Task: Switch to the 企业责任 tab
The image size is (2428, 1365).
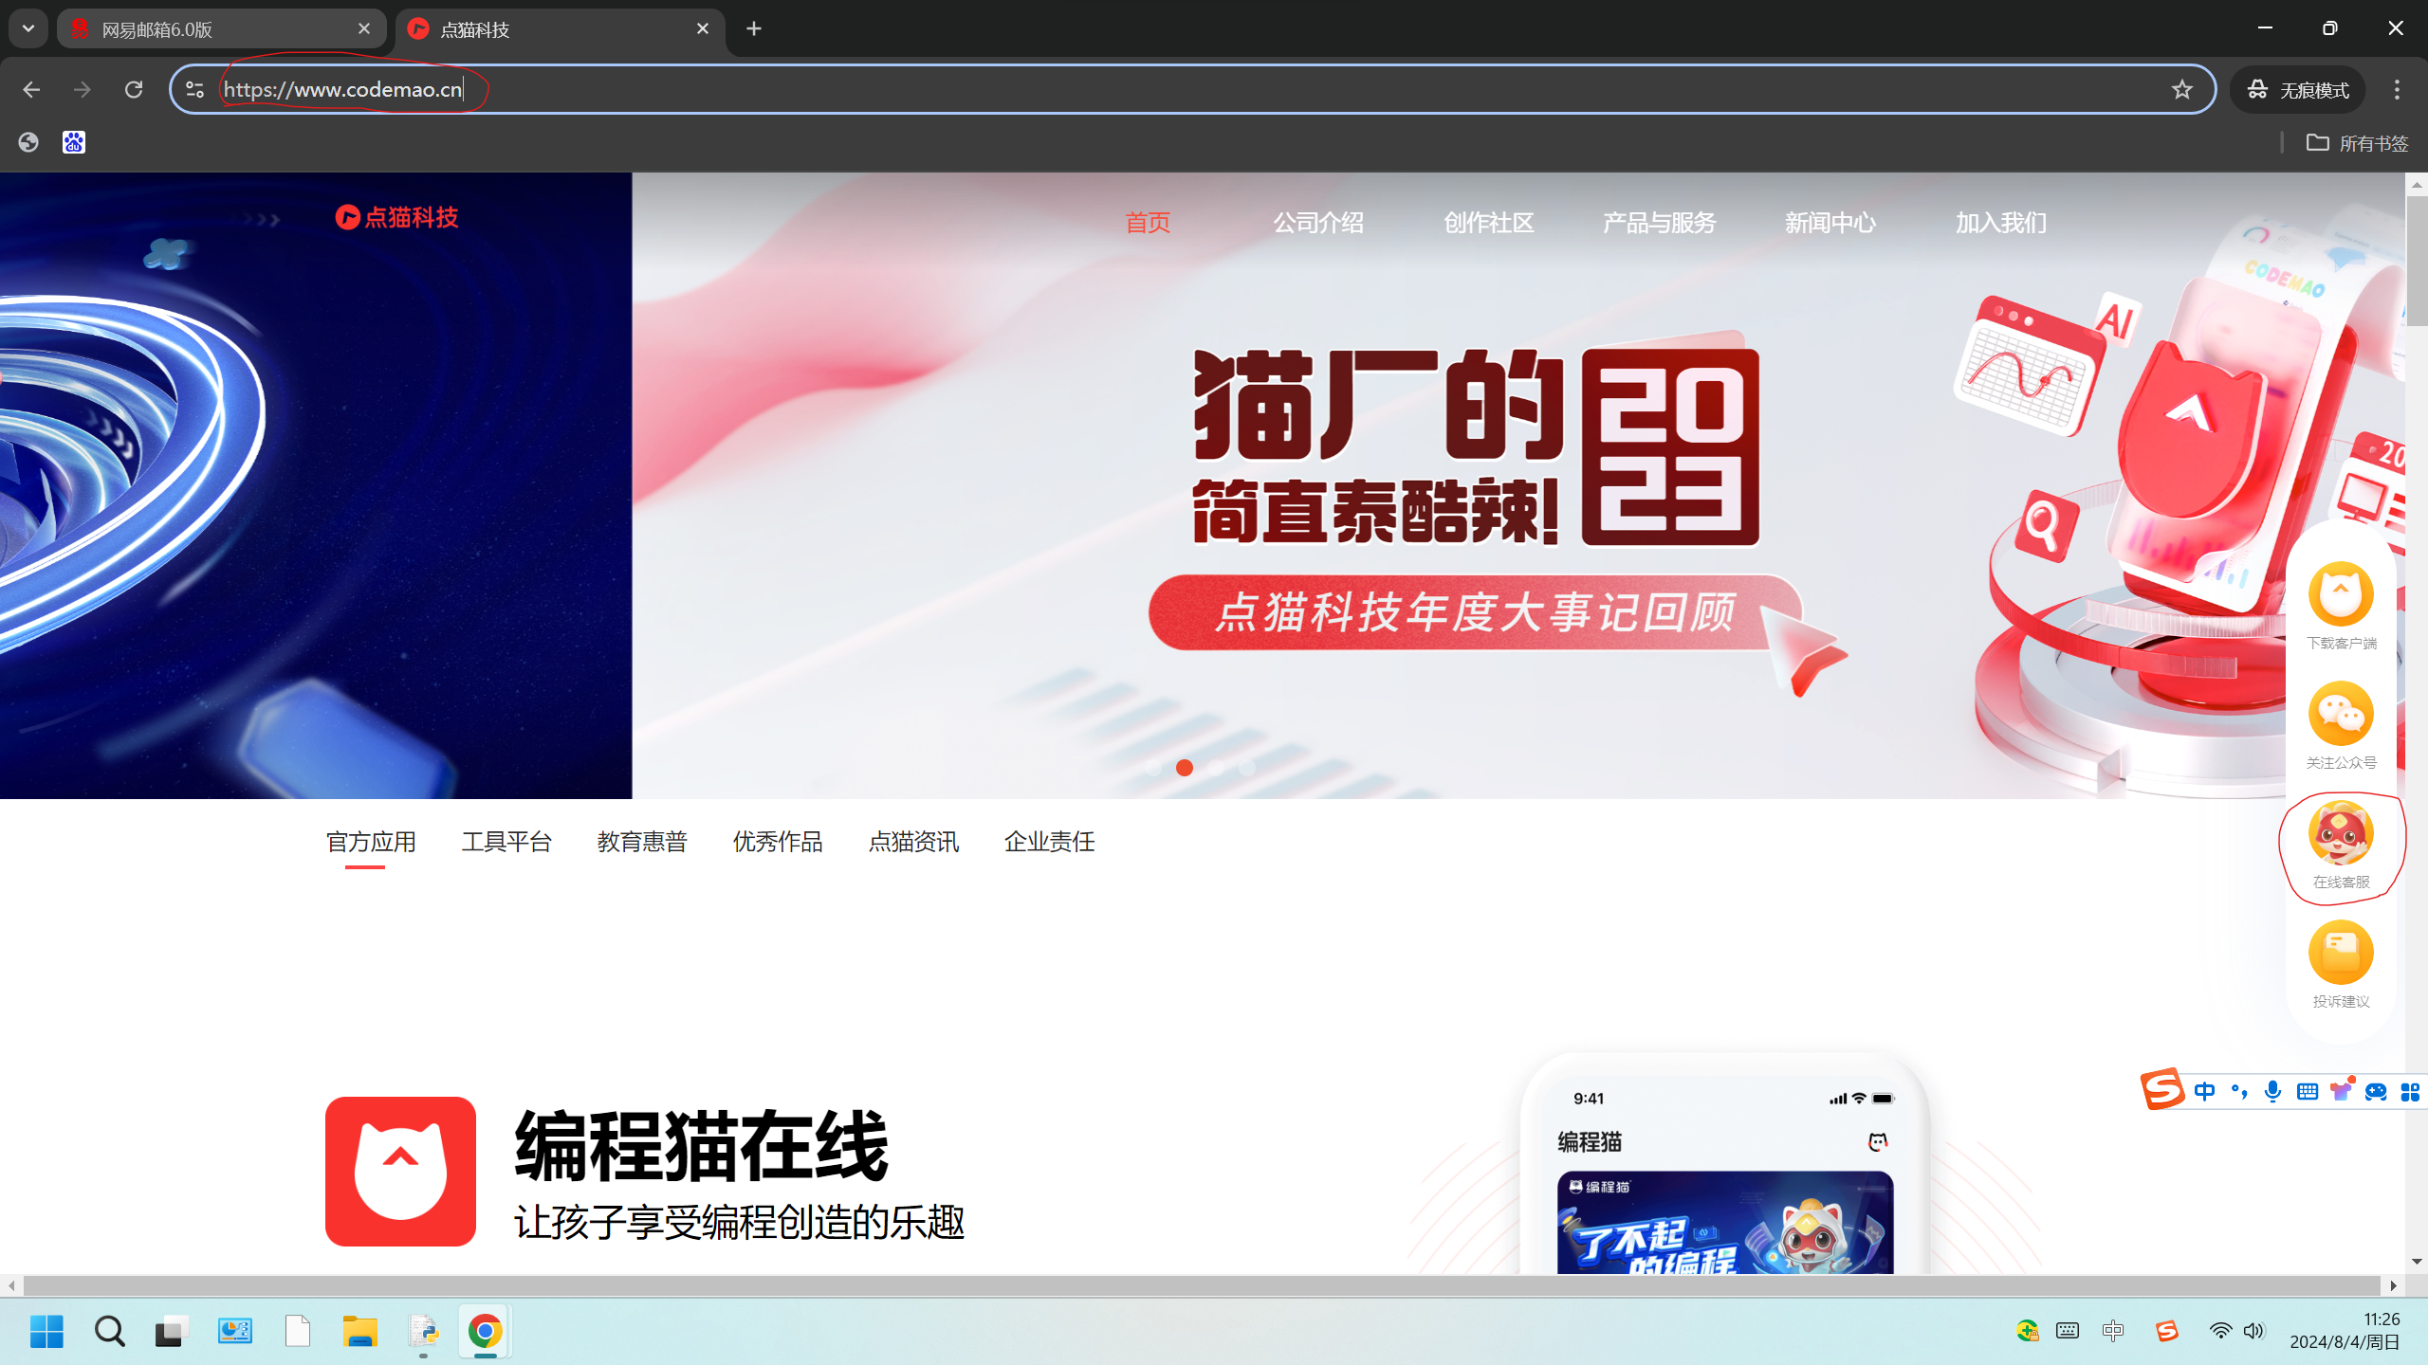Action: (x=1049, y=842)
